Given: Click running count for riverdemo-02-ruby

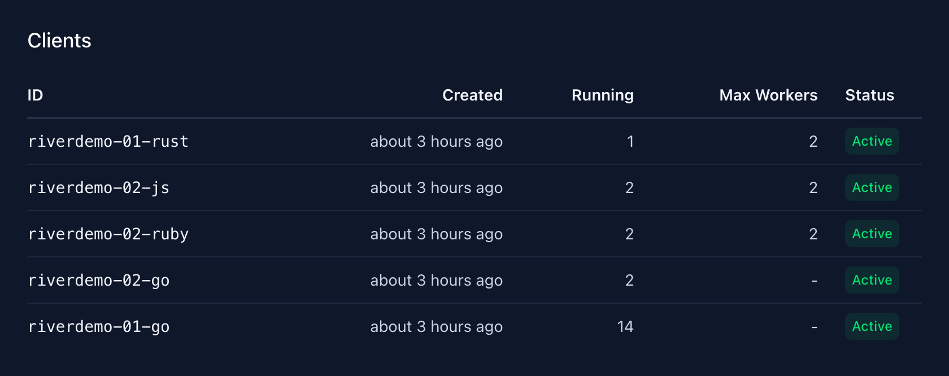Looking at the screenshot, I should pyautogui.click(x=629, y=234).
